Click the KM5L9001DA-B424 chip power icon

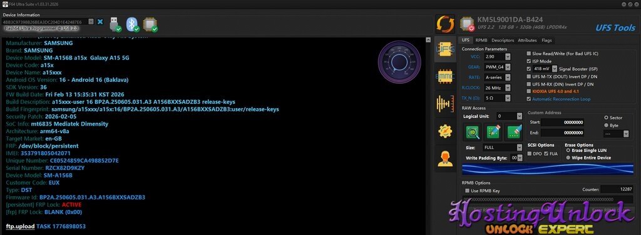coord(467,24)
